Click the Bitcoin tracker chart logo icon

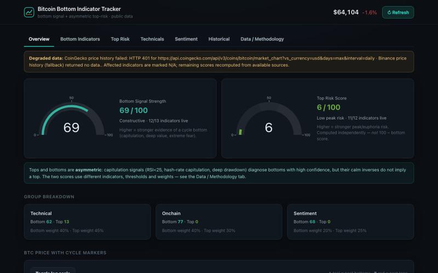(29, 12)
